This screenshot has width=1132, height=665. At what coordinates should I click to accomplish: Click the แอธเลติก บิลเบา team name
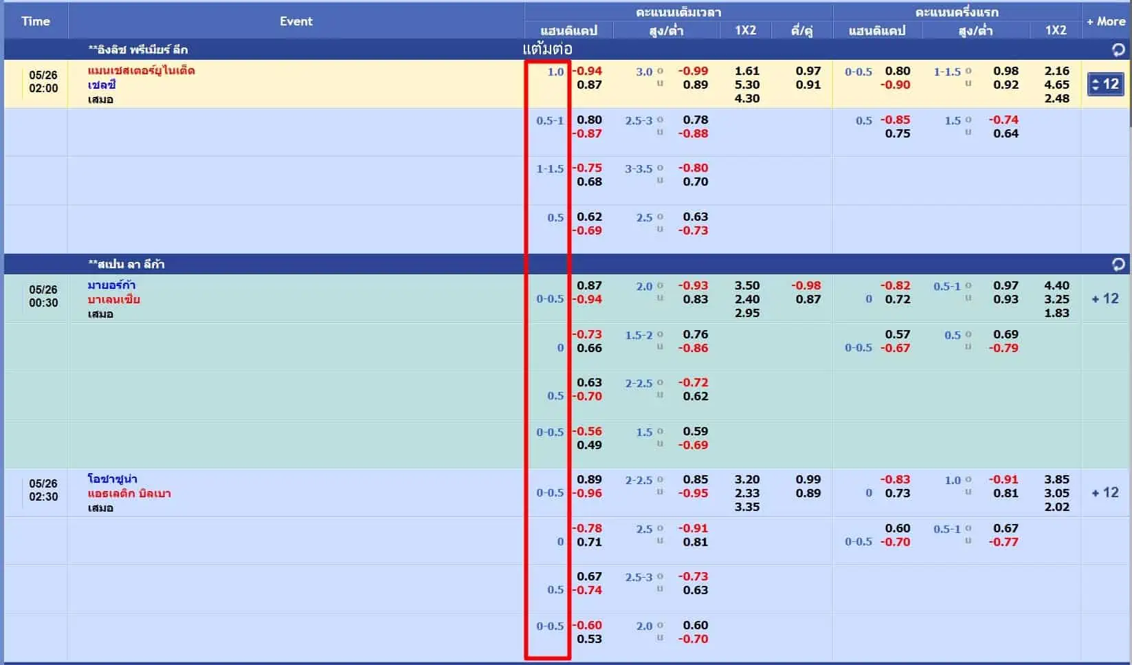pos(129,493)
